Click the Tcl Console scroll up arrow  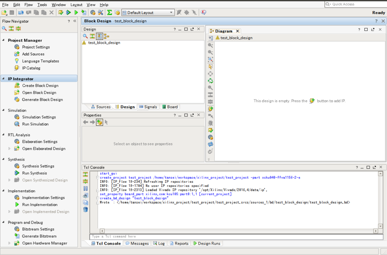pos(380,174)
